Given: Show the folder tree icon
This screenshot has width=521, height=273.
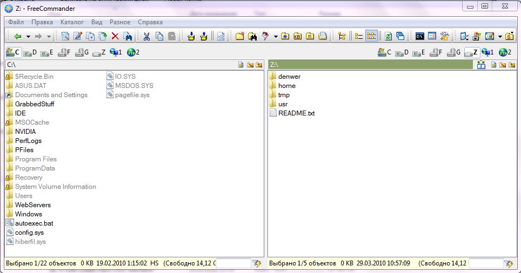Looking at the screenshot, I should 342,36.
